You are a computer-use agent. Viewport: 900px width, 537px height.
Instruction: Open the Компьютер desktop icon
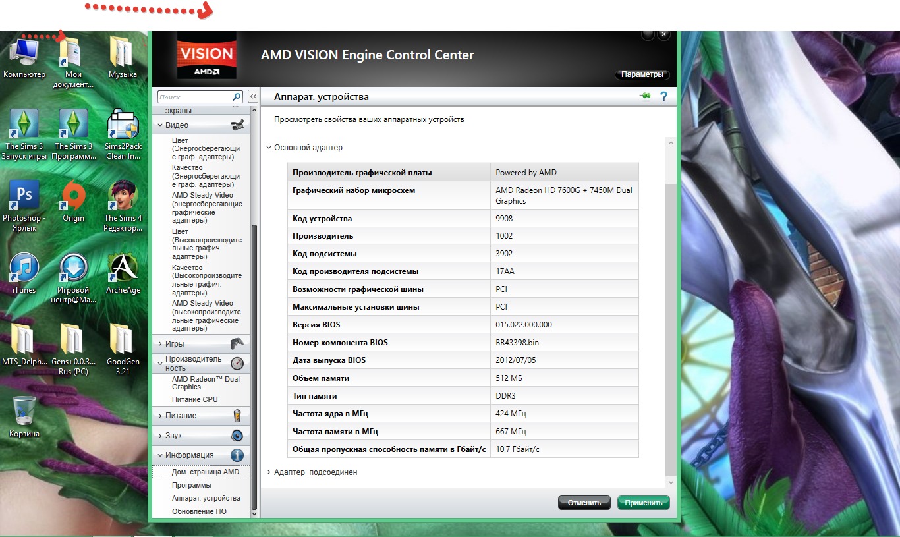click(x=24, y=57)
